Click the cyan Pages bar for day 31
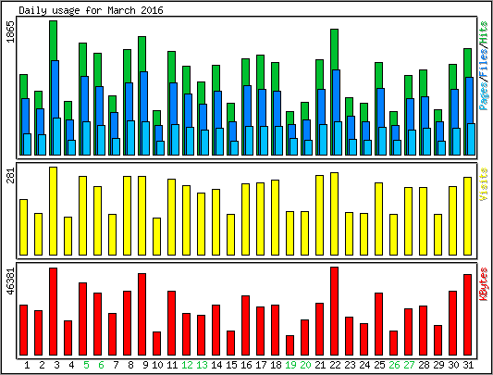The width and height of the screenshot is (493, 375). [471, 139]
